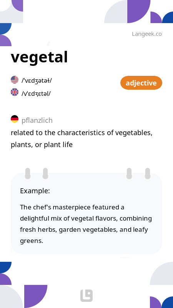Select the headword vegetal

(39, 57)
